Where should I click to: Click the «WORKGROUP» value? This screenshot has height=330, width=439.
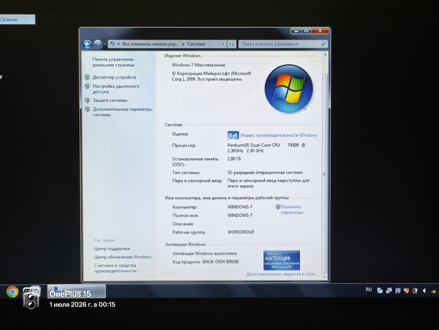[x=241, y=232]
